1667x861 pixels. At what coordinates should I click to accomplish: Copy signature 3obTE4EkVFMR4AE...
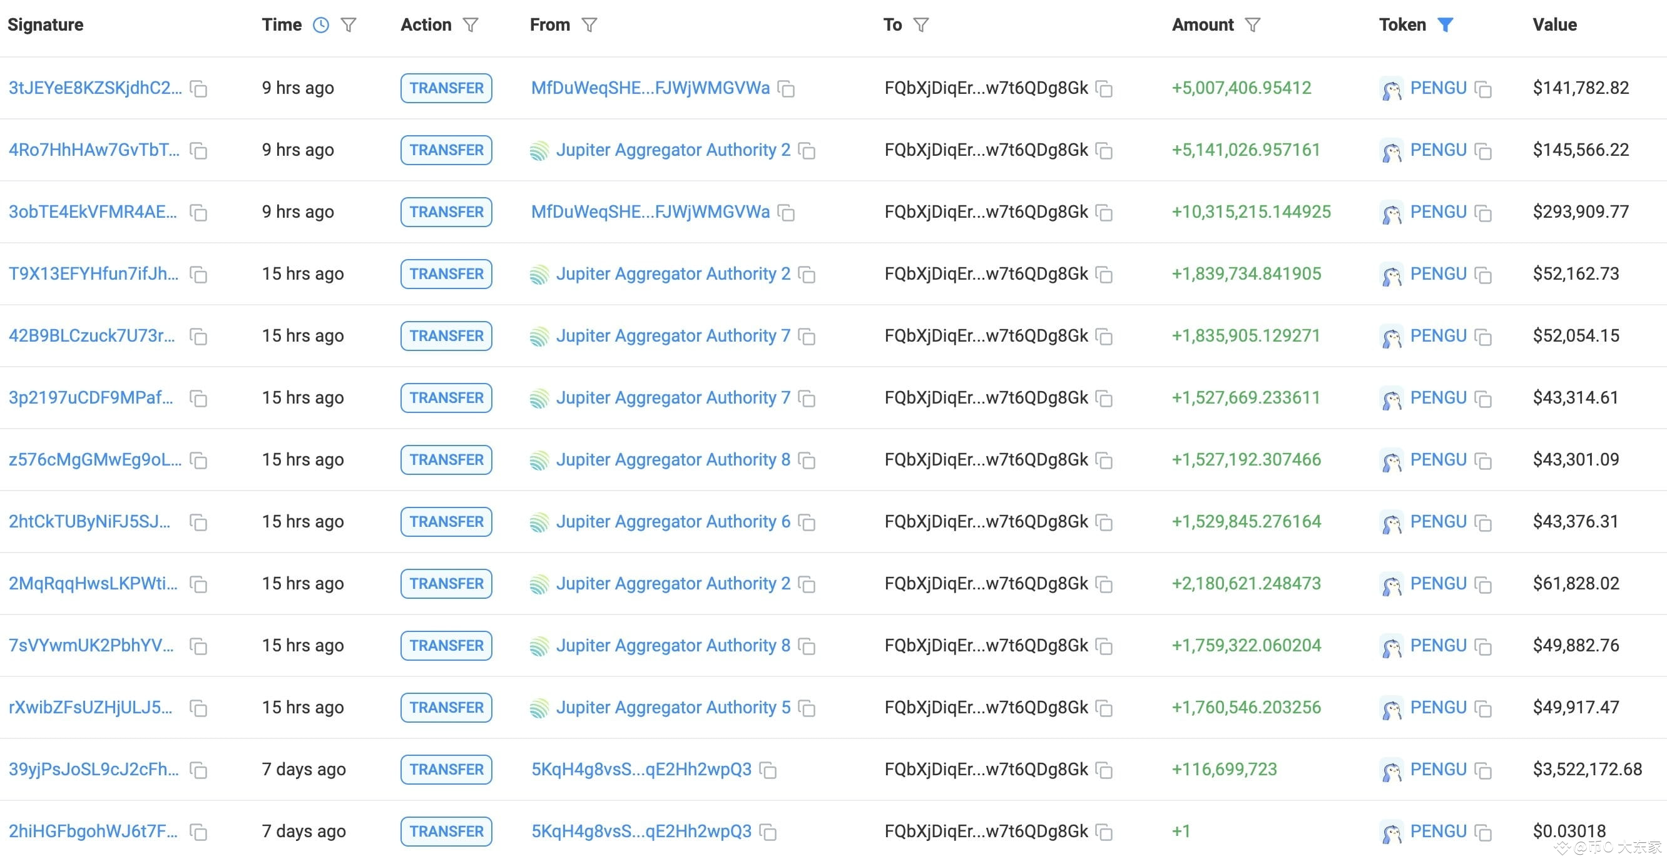[198, 213]
